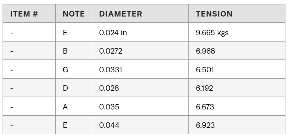Viewport: 288px width, 137px height.
Task: Click the 0.0272 diameter value
Action: pos(111,51)
